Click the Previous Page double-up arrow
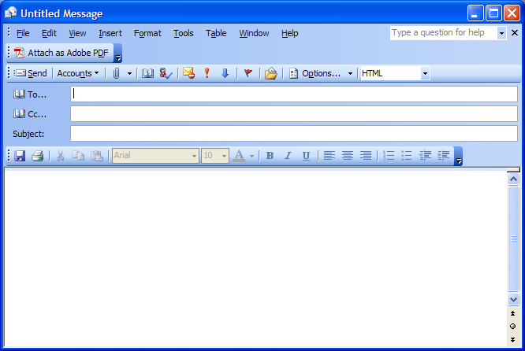The width and height of the screenshot is (525, 351). point(513,313)
